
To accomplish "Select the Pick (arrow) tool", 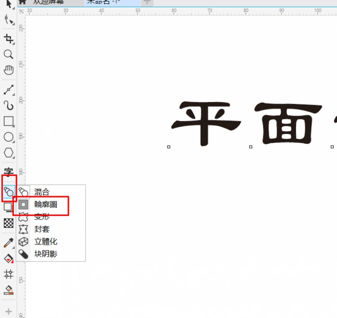I will (8, 4).
